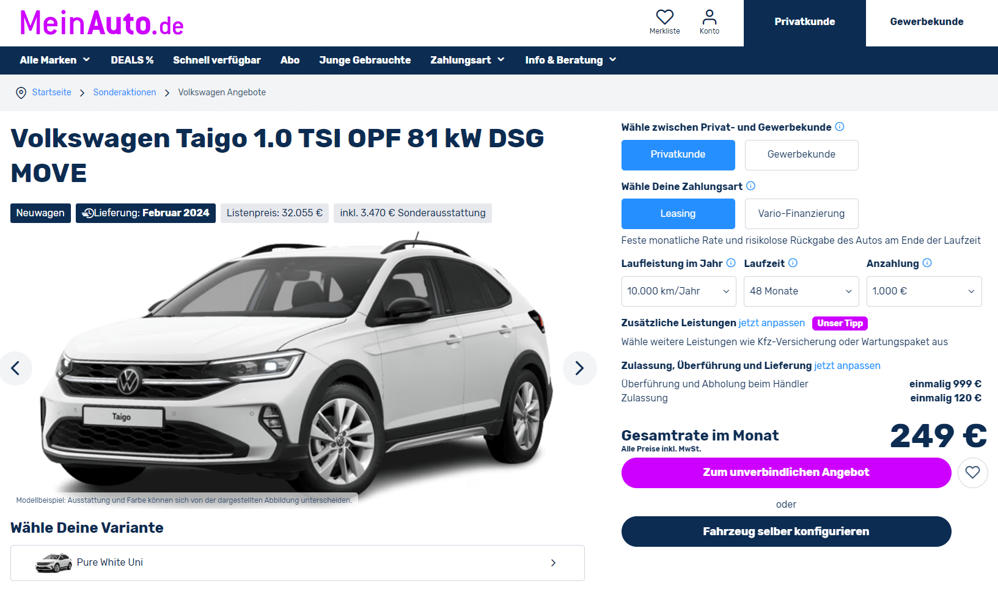This screenshot has height=592, width=998.
Task: Add offer to favorites via heart button
Action: (972, 472)
